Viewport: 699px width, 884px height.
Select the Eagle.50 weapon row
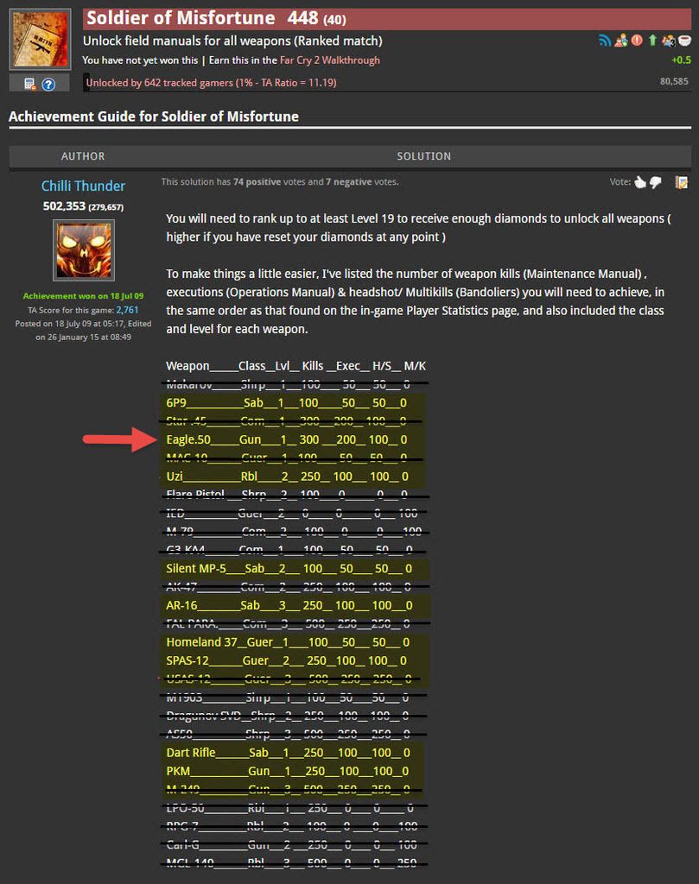click(x=286, y=439)
